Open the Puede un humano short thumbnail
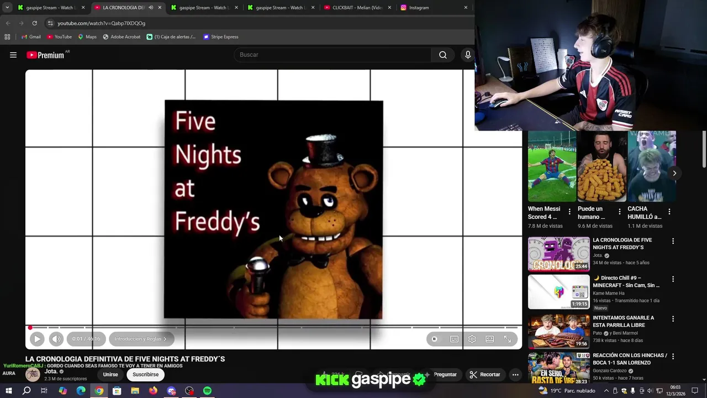Screen dimensions: 707x398 pyautogui.click(x=602, y=166)
